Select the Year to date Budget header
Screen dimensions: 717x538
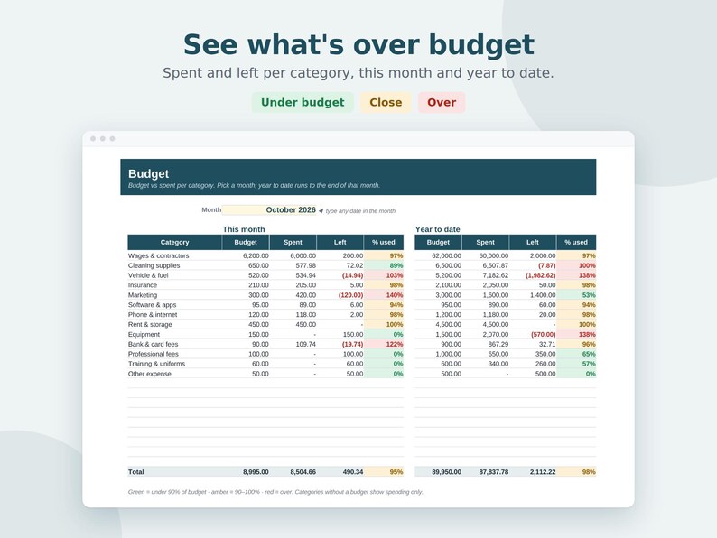click(438, 242)
